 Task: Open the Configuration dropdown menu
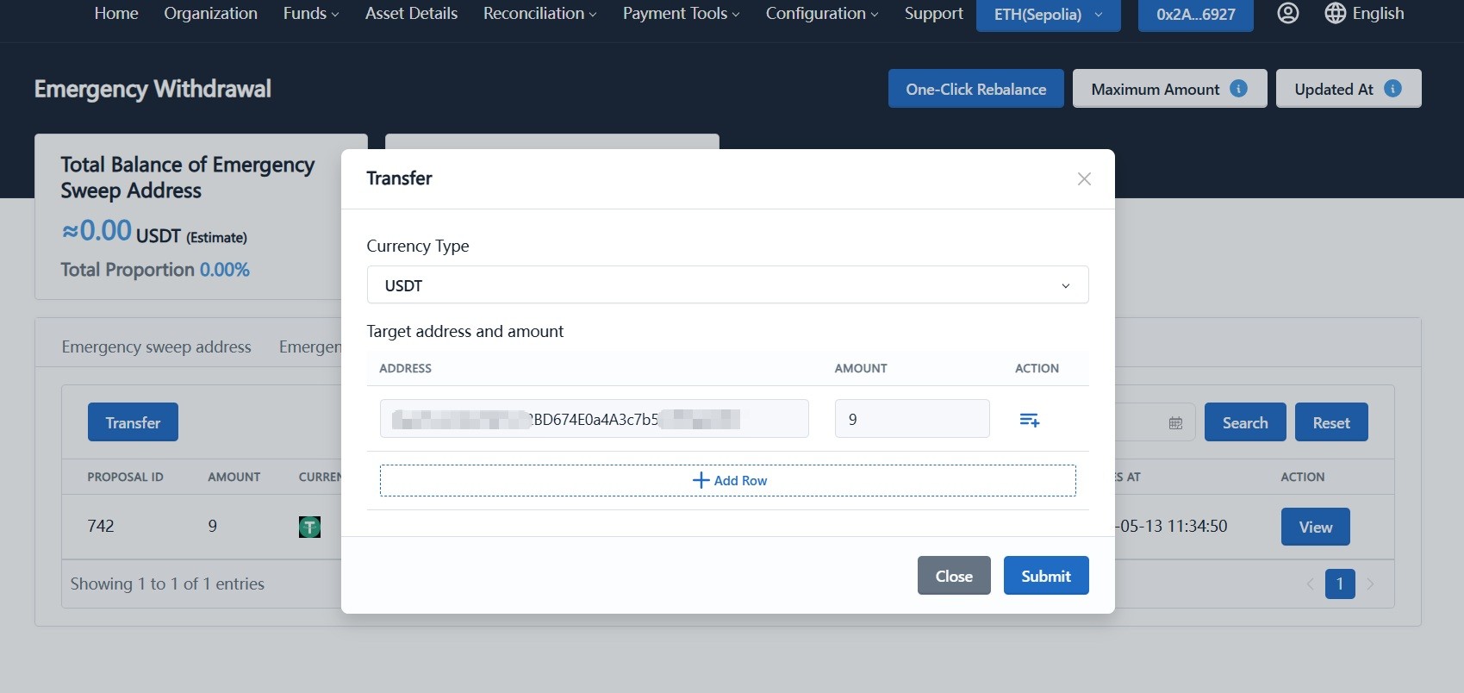point(822,14)
